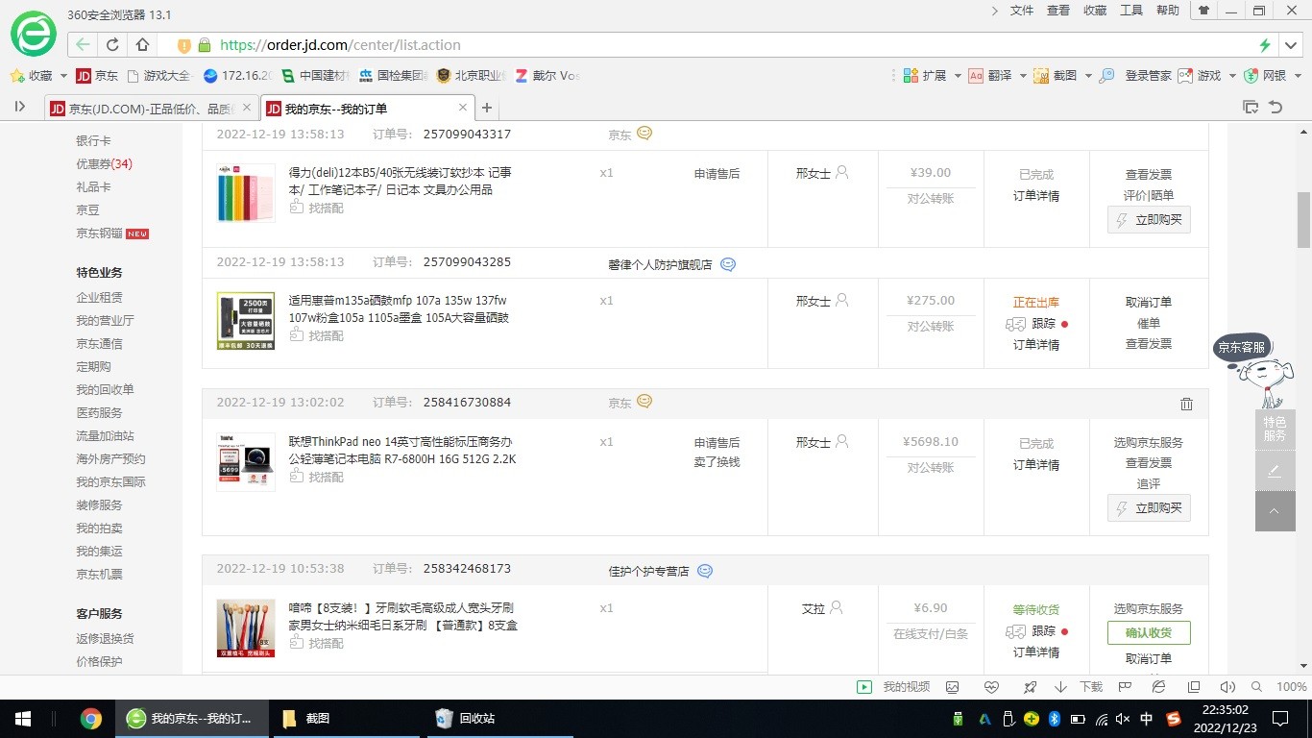Expand hidden menu items with the chevron before 文件
Screen dimensions: 1312x738
(994, 11)
